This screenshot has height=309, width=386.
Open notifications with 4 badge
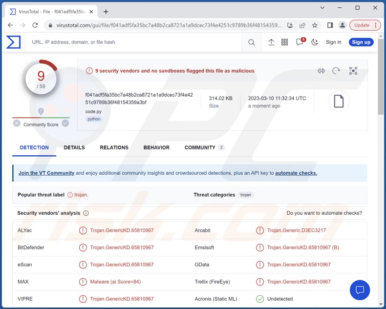click(300, 42)
